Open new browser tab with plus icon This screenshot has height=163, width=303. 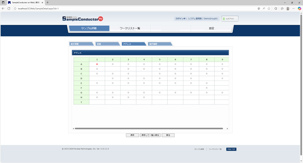click(47, 3)
